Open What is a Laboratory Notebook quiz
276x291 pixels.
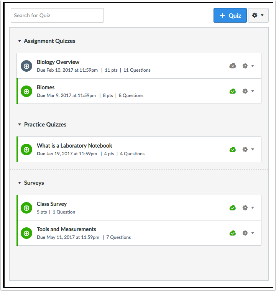(x=74, y=146)
